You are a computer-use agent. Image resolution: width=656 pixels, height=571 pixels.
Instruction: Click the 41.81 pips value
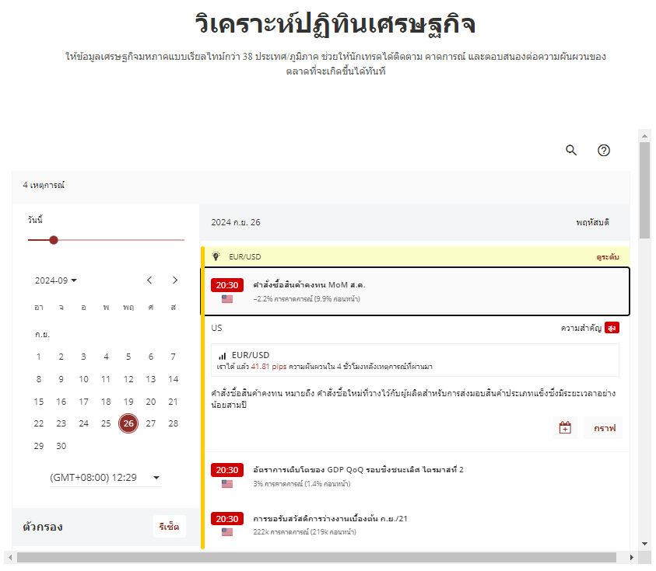tap(268, 367)
